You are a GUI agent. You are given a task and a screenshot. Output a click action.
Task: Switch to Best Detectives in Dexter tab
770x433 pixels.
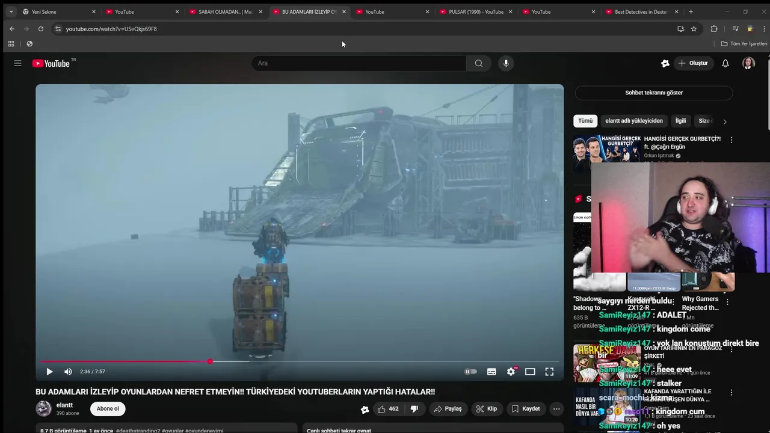[x=642, y=11]
